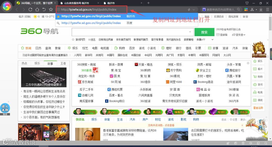The width and height of the screenshot is (272, 147).
Task: Select the starred lyzwfw.sd.gov.cn suggestion
Action: (x=127, y=16)
